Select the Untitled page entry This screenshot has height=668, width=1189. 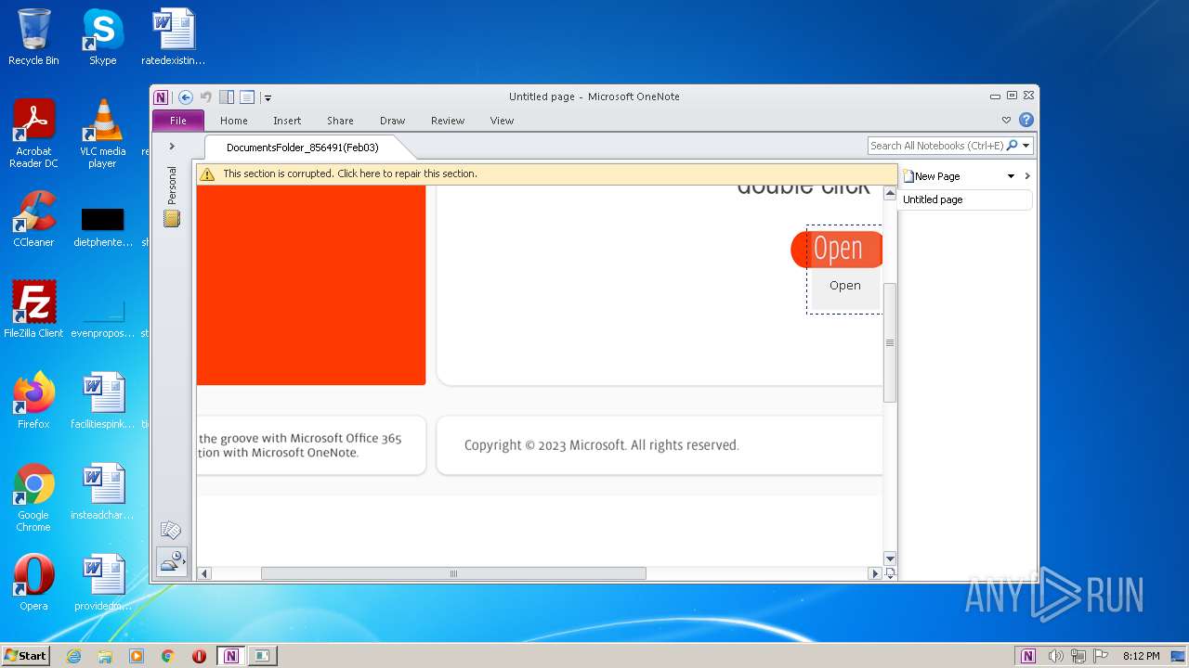[965, 199]
